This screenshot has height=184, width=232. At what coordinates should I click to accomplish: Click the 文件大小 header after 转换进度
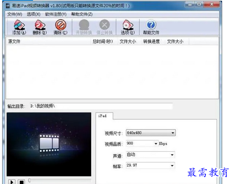[177, 41]
